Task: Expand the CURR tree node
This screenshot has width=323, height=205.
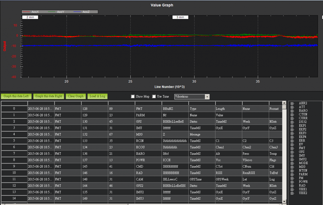Action: [x=292, y=118]
